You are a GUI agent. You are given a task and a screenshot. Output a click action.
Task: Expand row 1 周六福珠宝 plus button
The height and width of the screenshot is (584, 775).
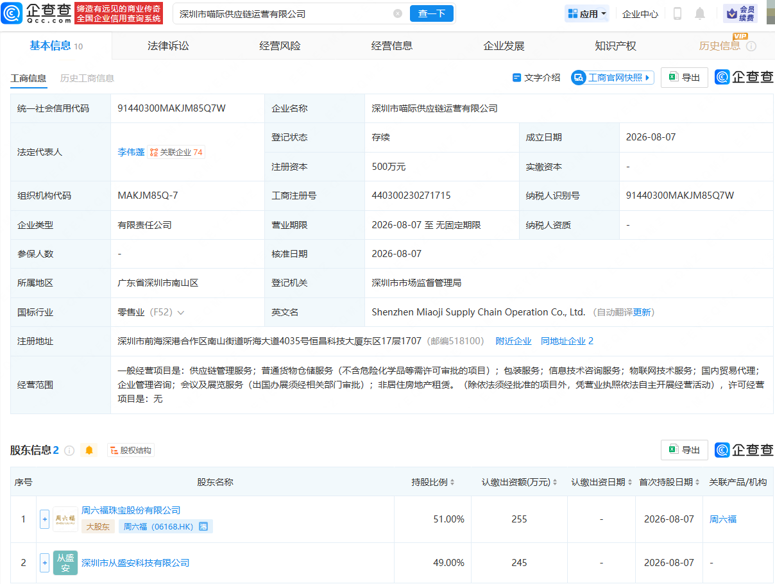[x=45, y=519]
